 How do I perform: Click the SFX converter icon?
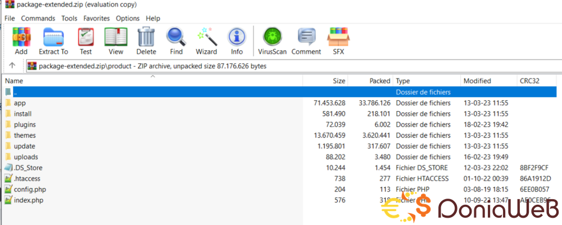coord(338,37)
